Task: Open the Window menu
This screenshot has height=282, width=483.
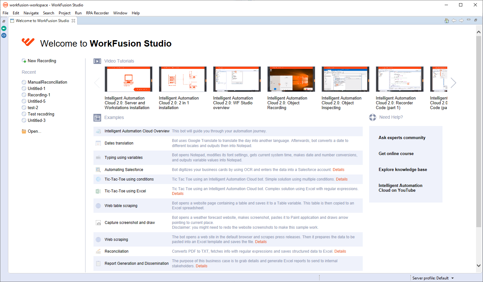Action: [x=120, y=13]
